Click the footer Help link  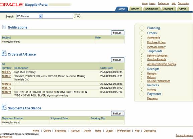coord(137,131)
